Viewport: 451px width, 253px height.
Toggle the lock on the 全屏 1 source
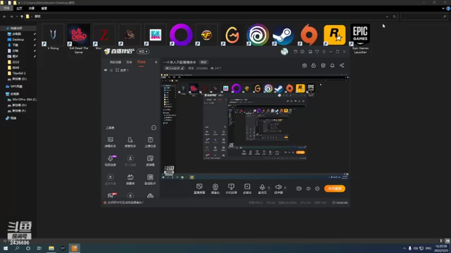point(111,70)
